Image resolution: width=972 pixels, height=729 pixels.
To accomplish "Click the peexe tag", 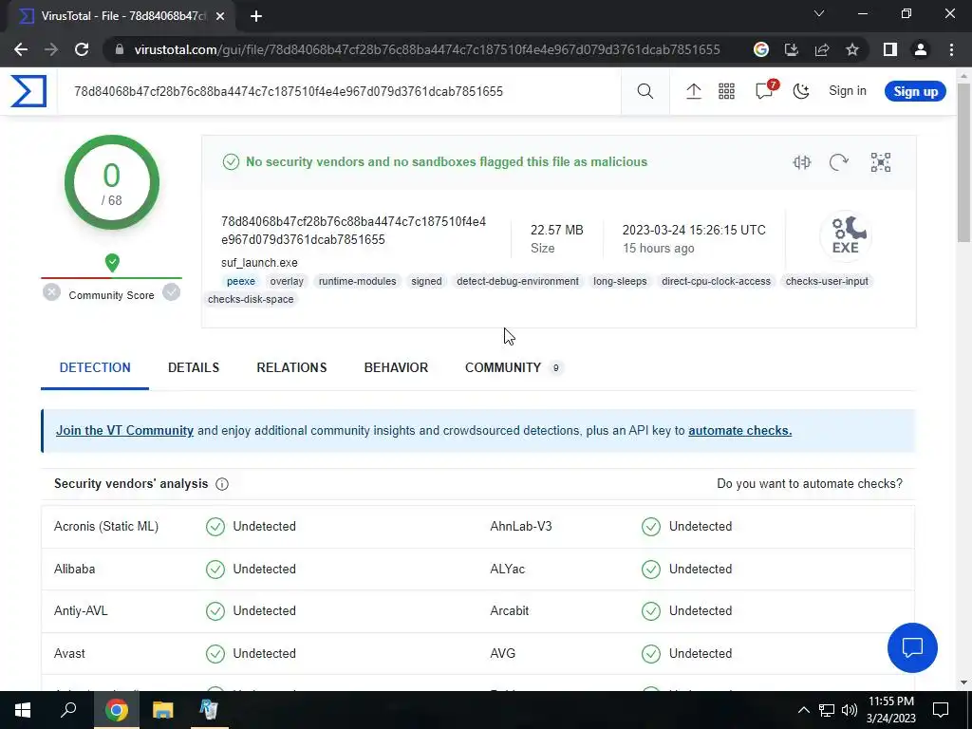I will tap(241, 281).
